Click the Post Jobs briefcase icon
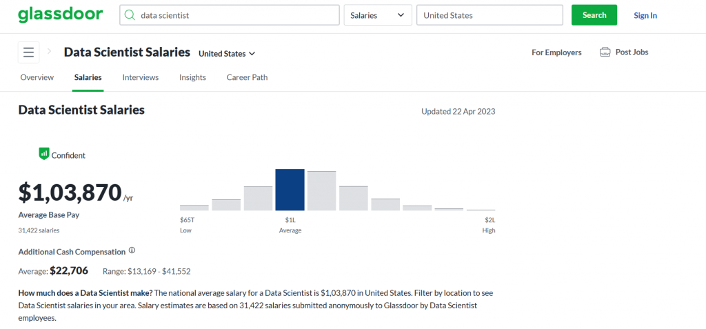The width and height of the screenshot is (706, 329). pos(605,52)
